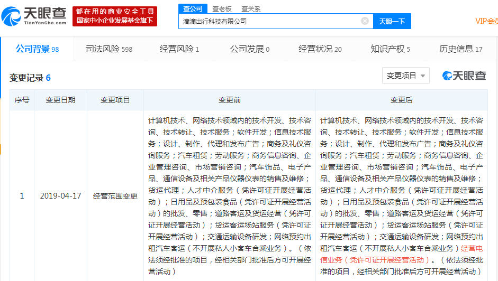Click the red highlighted 经营电信业务 text
The image size is (498, 281).
pos(402,254)
